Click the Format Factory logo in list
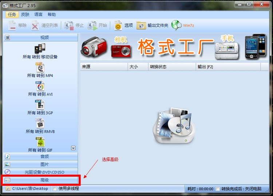The width and height of the screenshot is (273, 196). tap(174, 126)
